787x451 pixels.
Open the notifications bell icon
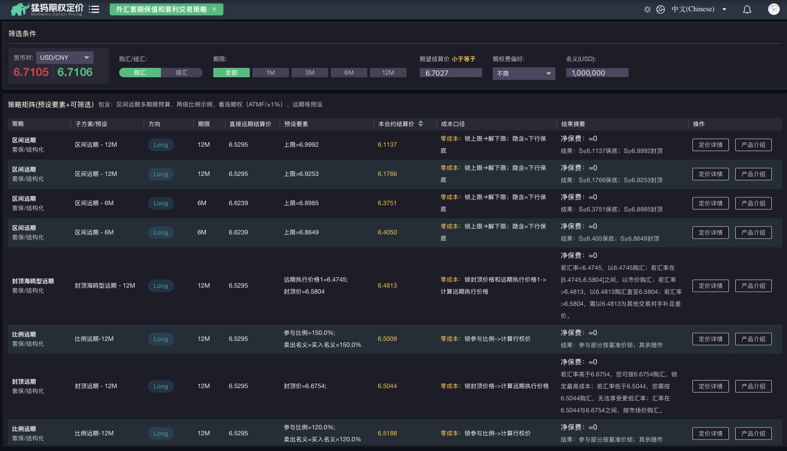(x=747, y=9)
